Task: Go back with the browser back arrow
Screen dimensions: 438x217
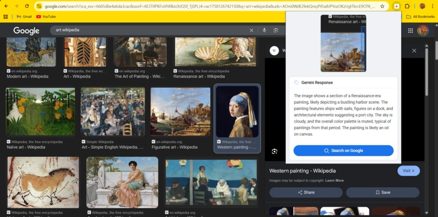Action: (7, 6)
